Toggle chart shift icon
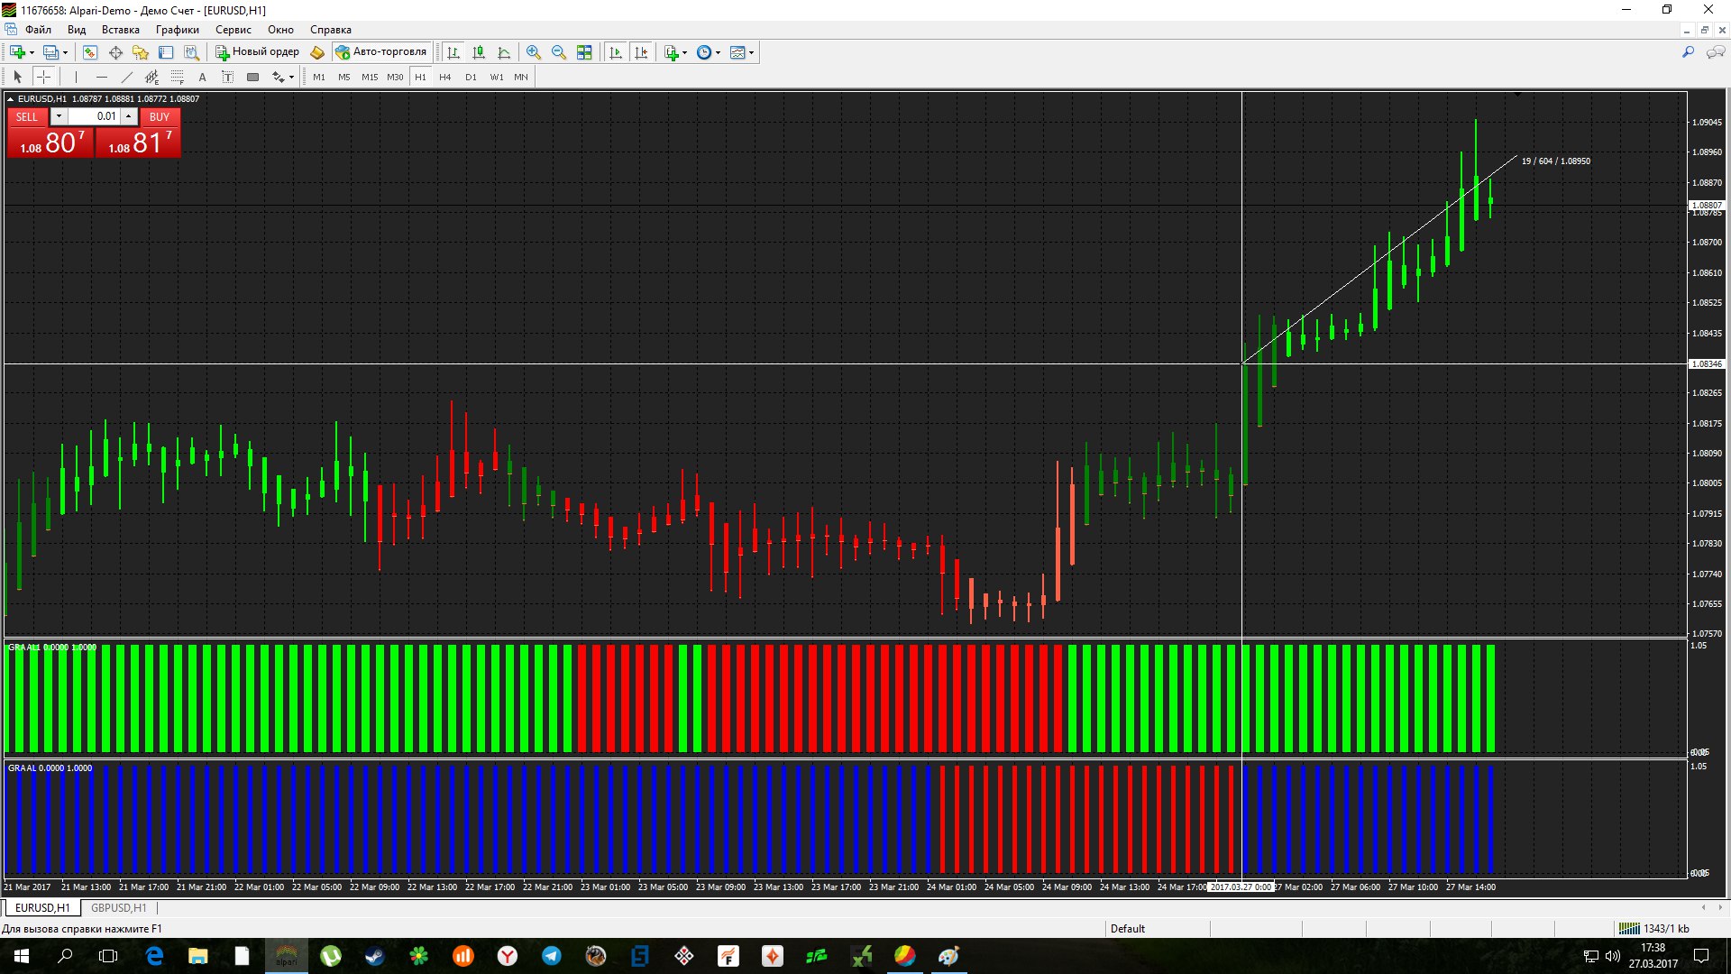 [641, 52]
